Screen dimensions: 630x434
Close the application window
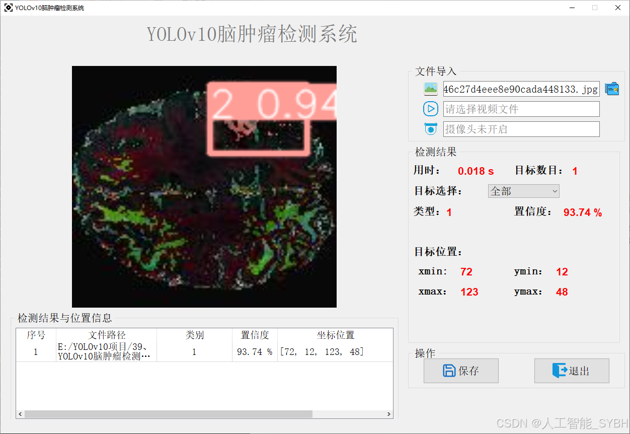coord(618,8)
